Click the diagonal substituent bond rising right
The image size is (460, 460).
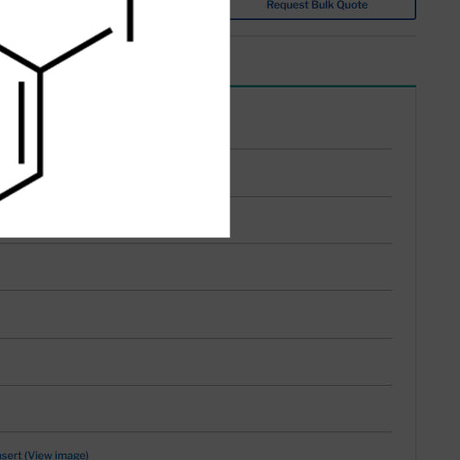click(76, 50)
